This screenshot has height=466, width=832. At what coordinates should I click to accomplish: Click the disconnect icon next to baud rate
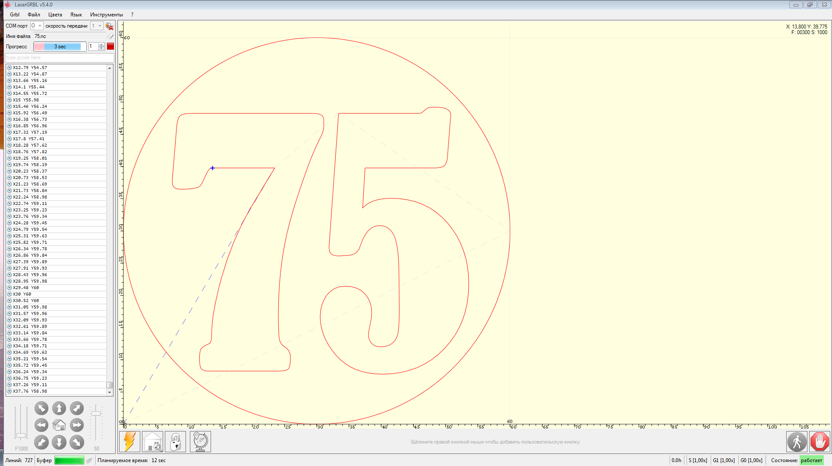point(109,26)
